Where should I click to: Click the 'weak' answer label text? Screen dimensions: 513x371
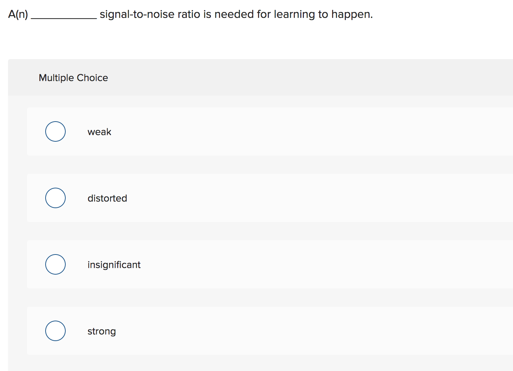[99, 132]
